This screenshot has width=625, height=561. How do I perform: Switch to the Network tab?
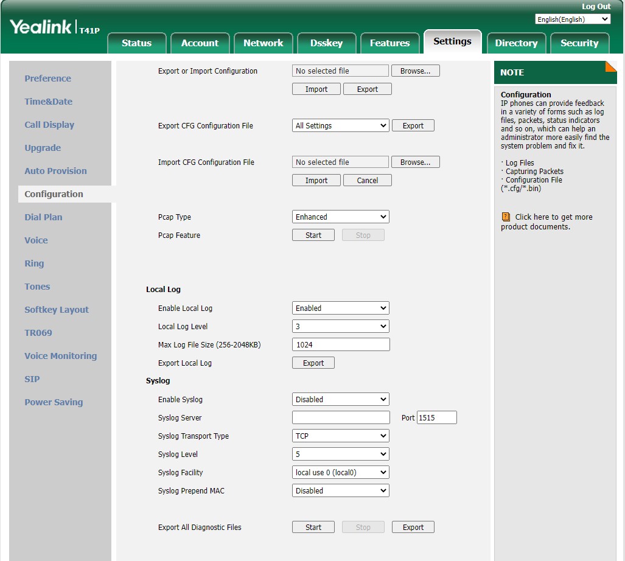tap(263, 43)
